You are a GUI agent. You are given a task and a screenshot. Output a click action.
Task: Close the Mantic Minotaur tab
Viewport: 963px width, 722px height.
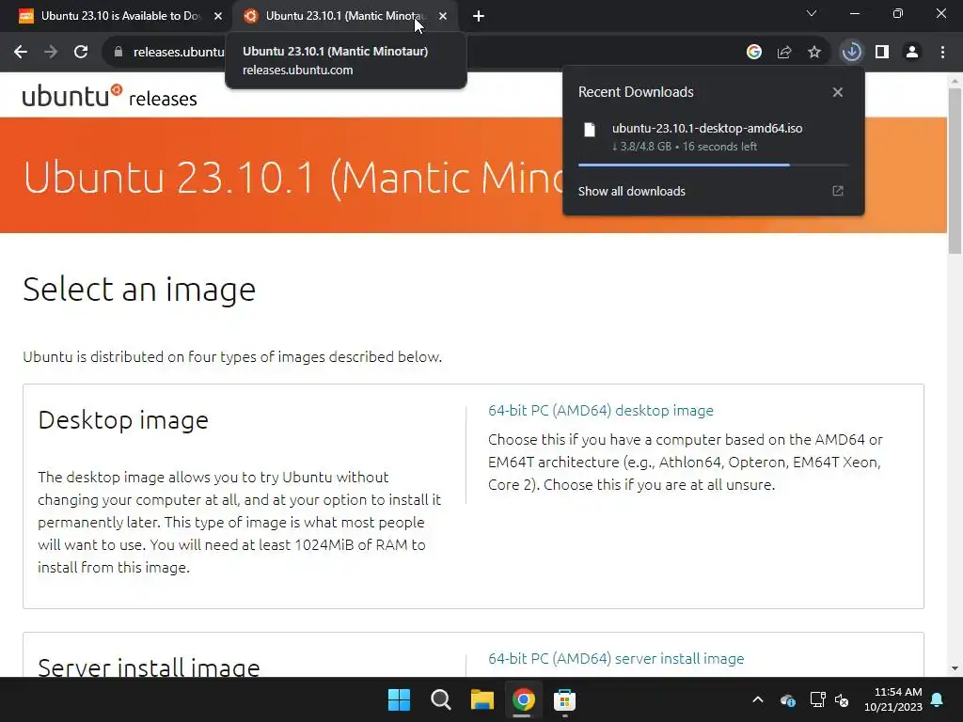(443, 16)
